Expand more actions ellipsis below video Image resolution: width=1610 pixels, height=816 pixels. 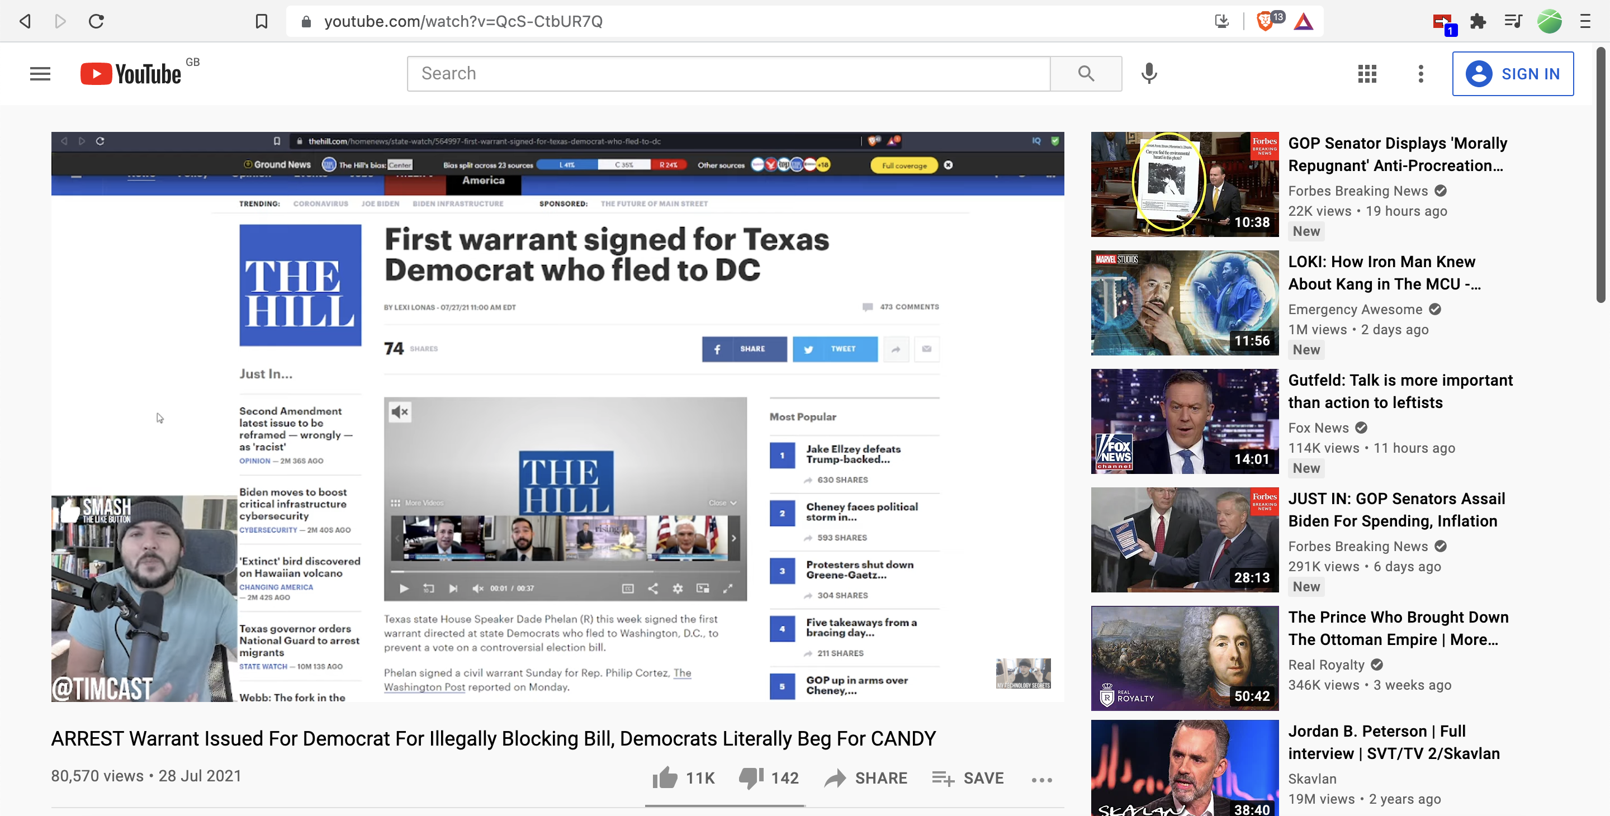1041,779
